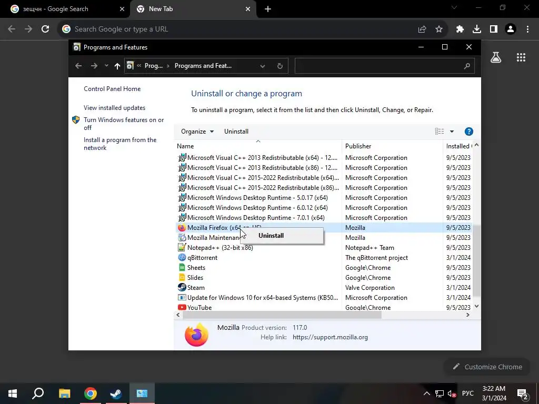Select Steam in the program list
The width and height of the screenshot is (539, 404).
click(x=323, y=288)
